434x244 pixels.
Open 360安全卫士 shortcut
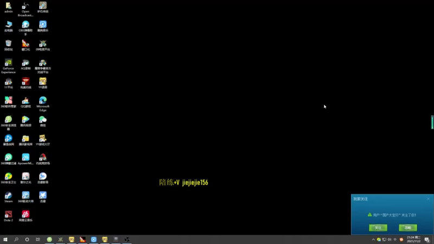[8, 178]
